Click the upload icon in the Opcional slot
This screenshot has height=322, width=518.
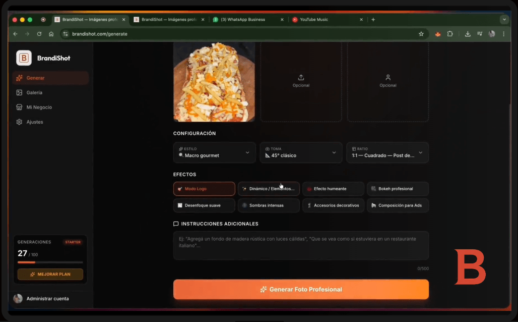(x=301, y=78)
